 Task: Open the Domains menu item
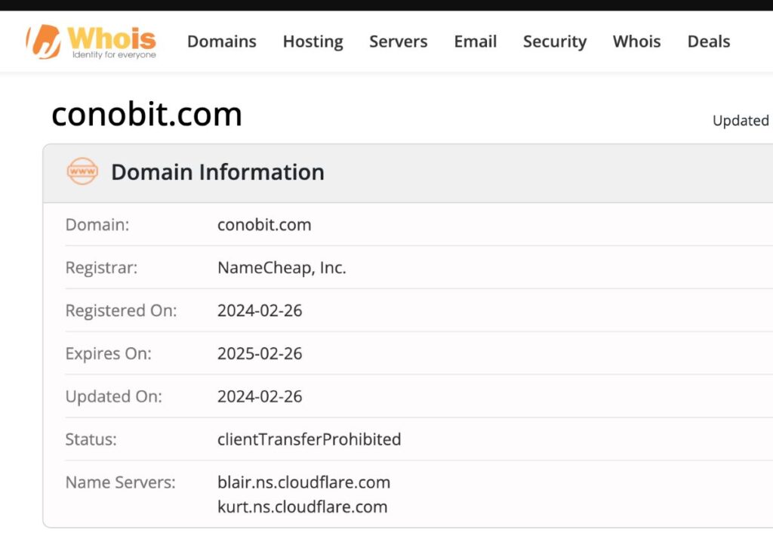pyautogui.click(x=221, y=42)
